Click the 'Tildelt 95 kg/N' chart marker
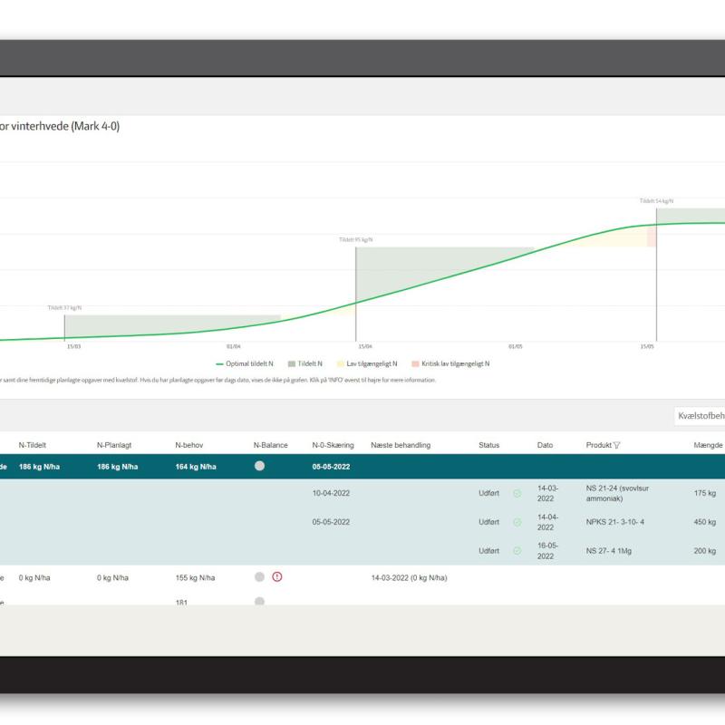The image size is (725, 725). 355,240
